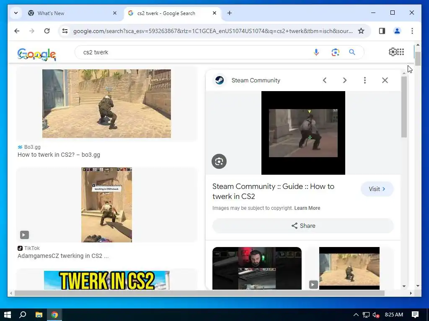Reload the current page
The width and height of the screenshot is (429, 321).
[47, 31]
